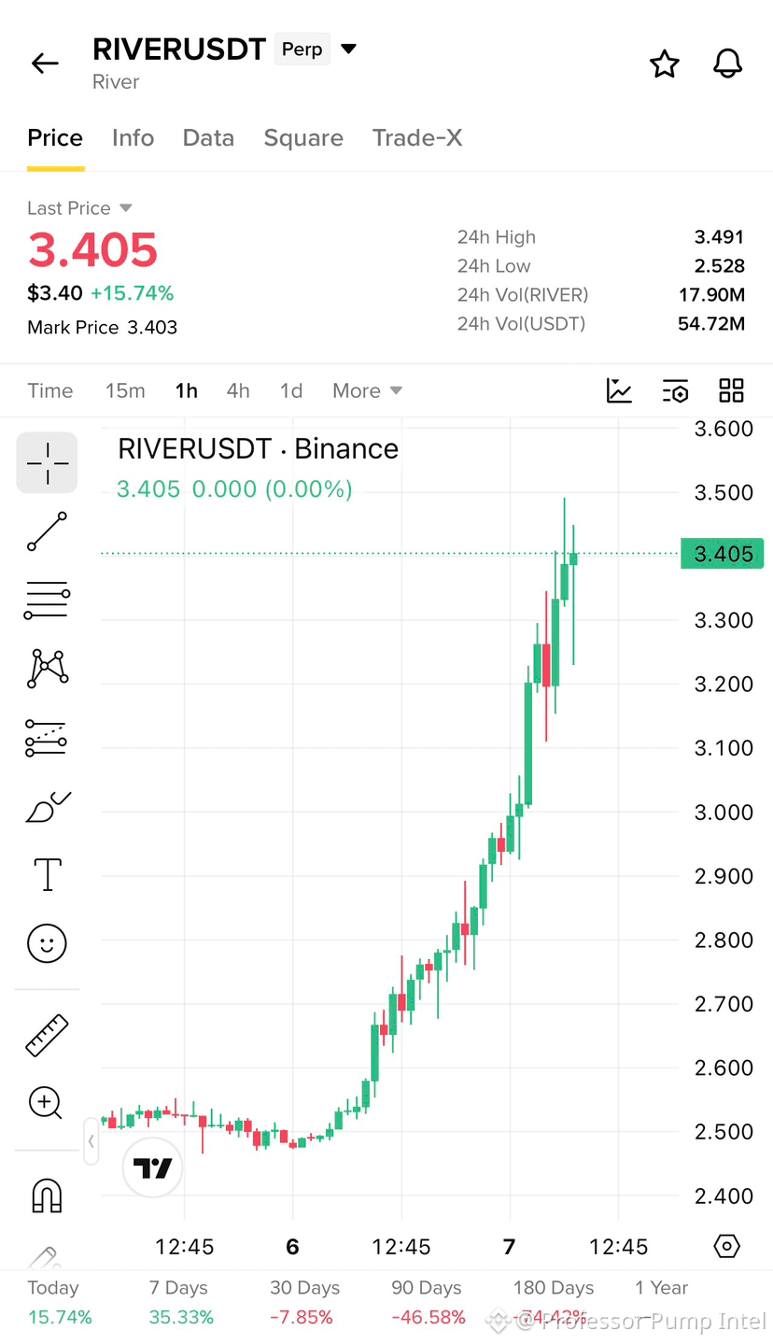Open the grid layout icon
773x1344 pixels.
tap(731, 390)
